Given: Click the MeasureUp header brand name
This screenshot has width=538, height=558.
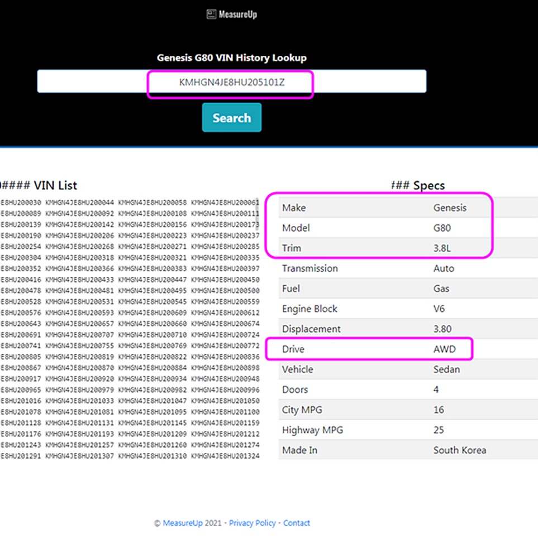Looking at the screenshot, I should click(x=237, y=15).
